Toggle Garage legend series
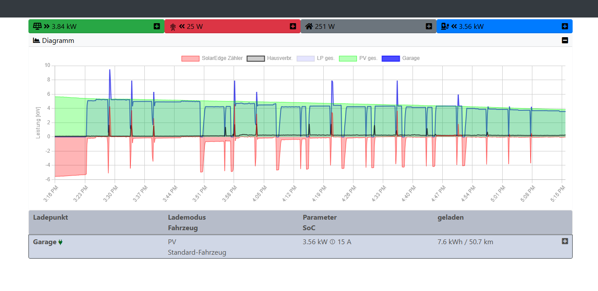 tap(401, 58)
